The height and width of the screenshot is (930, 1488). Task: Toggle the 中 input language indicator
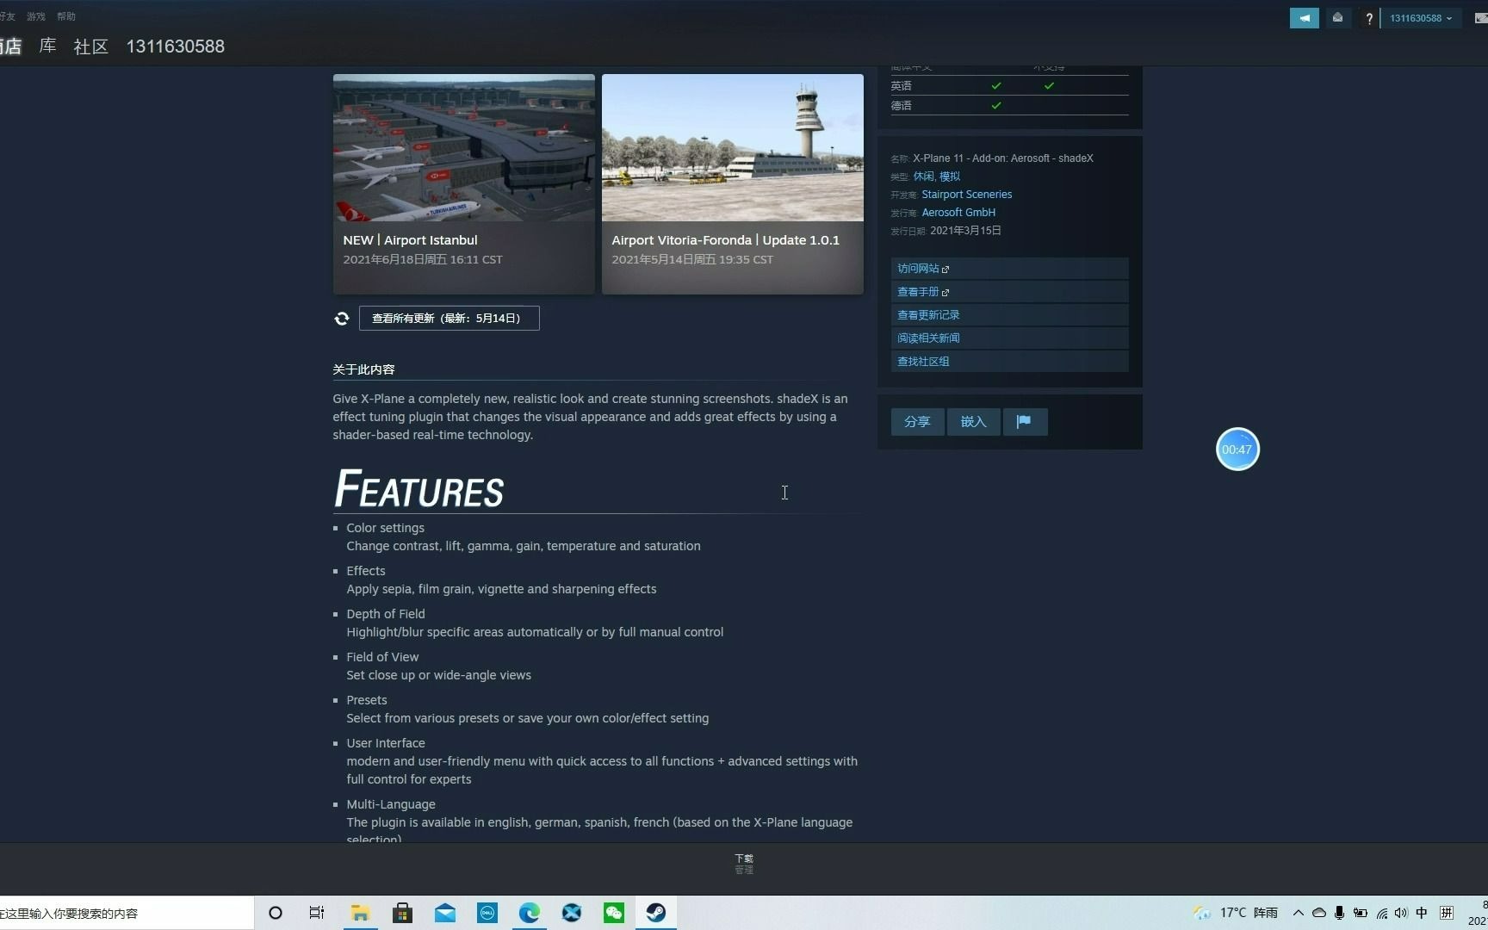(x=1422, y=913)
